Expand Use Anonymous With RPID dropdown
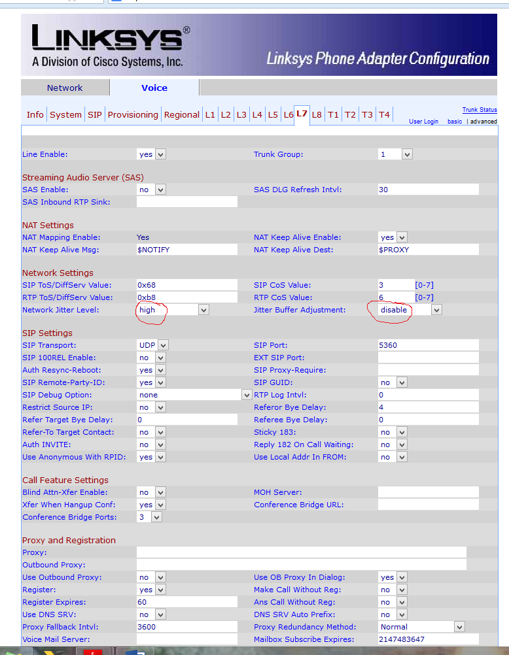Viewport: 509px width, 655px height. coord(151,457)
